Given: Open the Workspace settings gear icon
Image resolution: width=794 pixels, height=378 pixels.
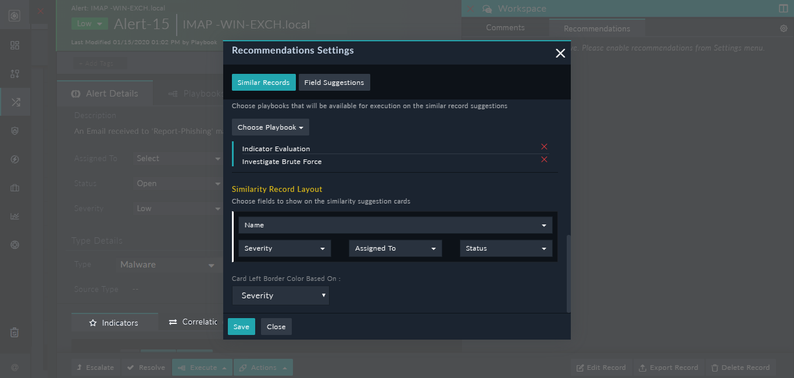Looking at the screenshot, I should tap(782, 27).
